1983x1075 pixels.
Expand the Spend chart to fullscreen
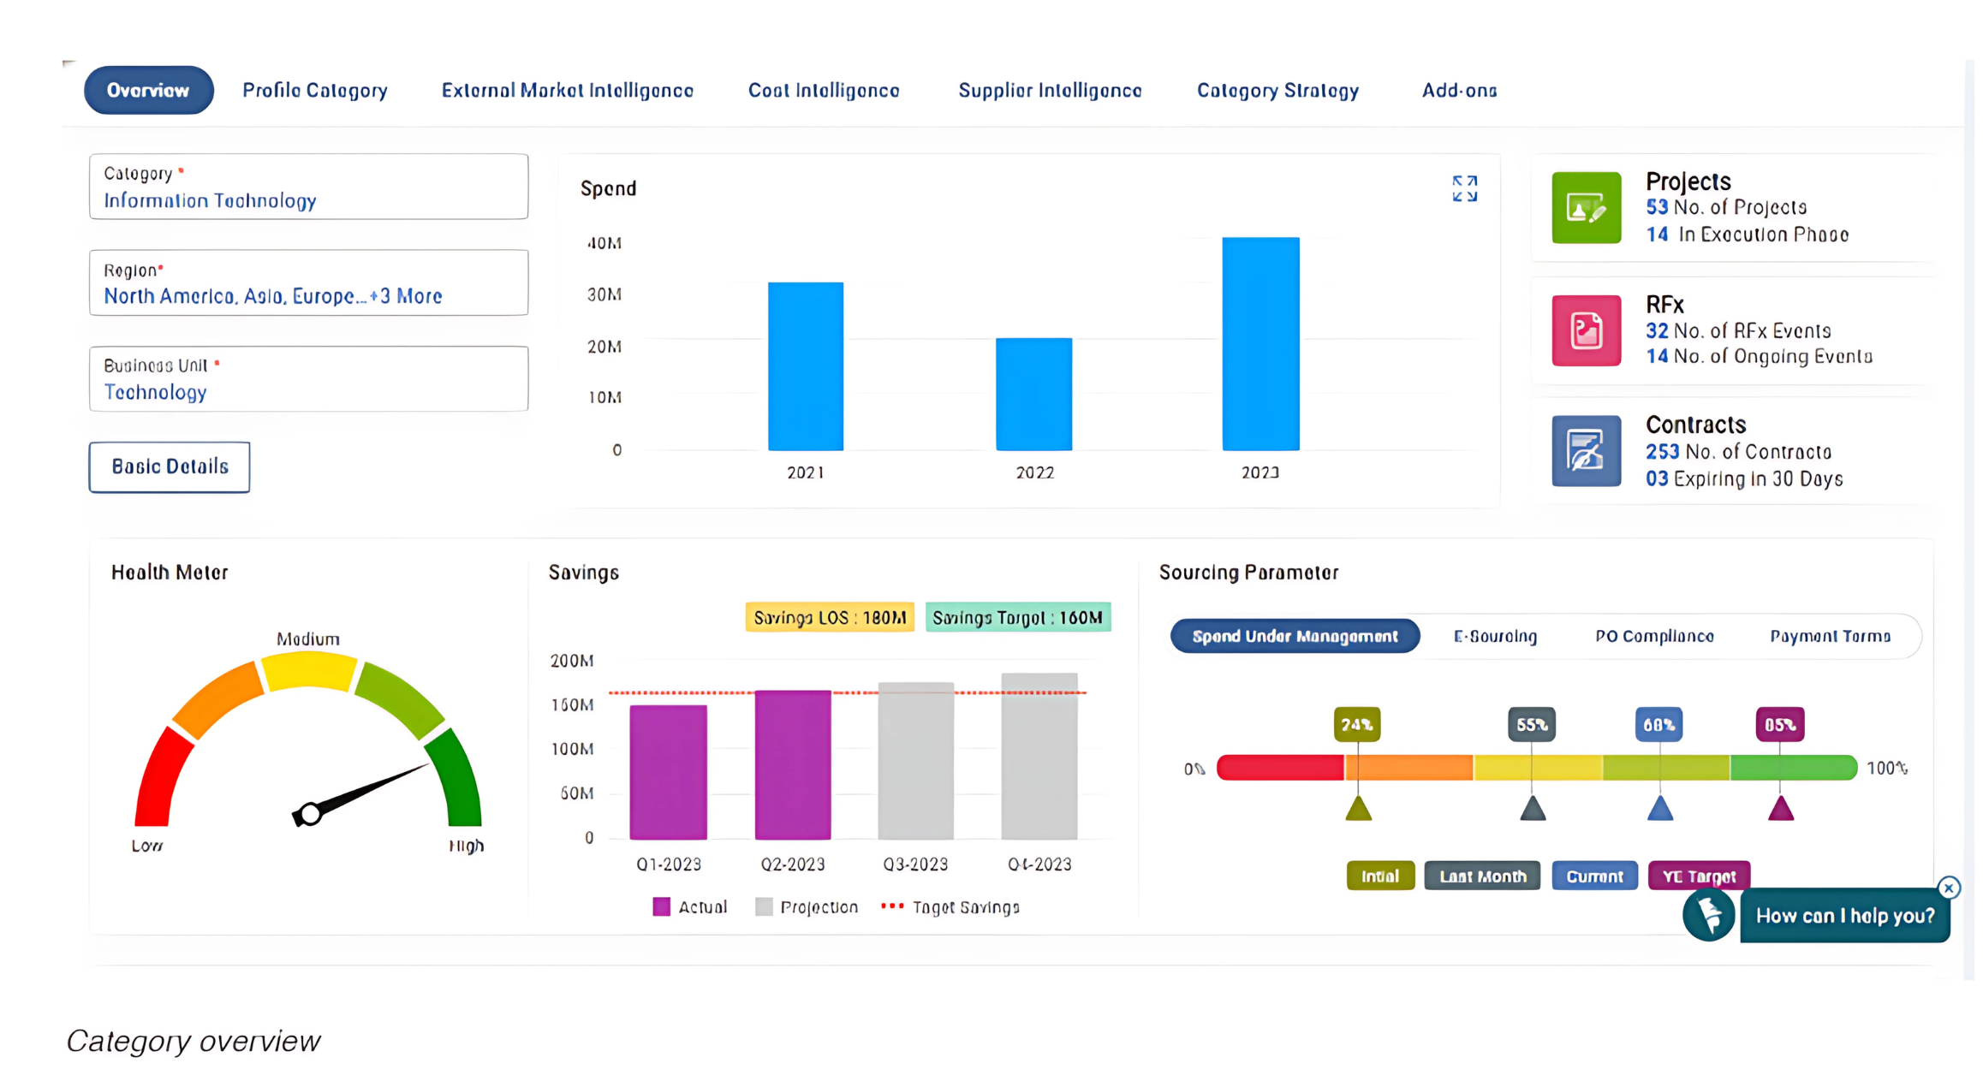(1464, 188)
